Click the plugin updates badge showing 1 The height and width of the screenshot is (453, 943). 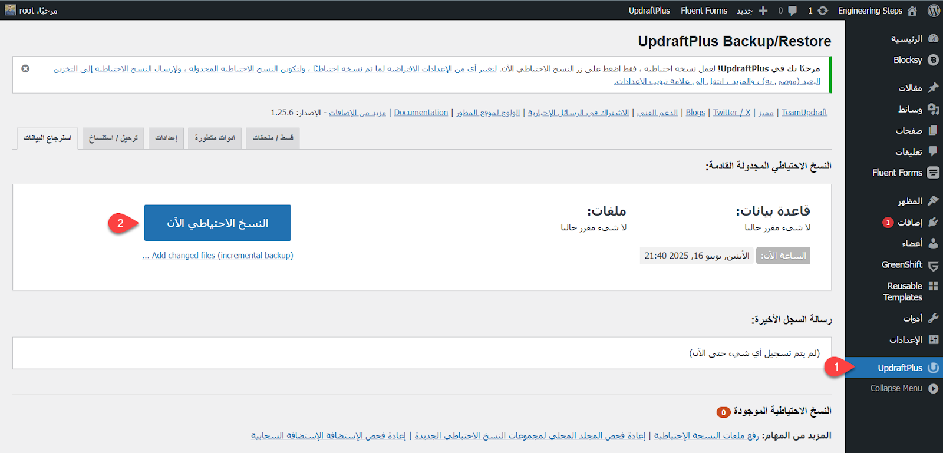[x=888, y=223]
